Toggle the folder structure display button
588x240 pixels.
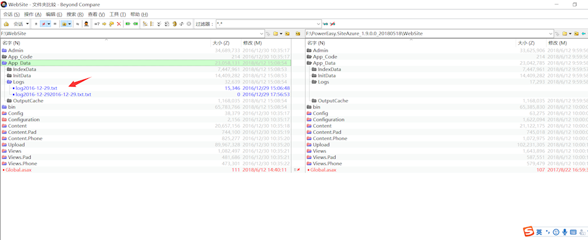(x=64, y=24)
